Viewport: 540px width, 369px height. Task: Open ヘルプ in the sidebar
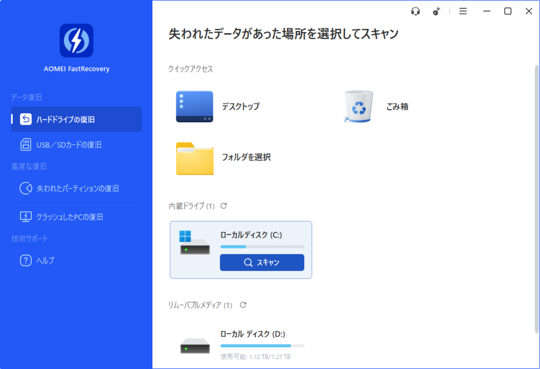(76, 261)
